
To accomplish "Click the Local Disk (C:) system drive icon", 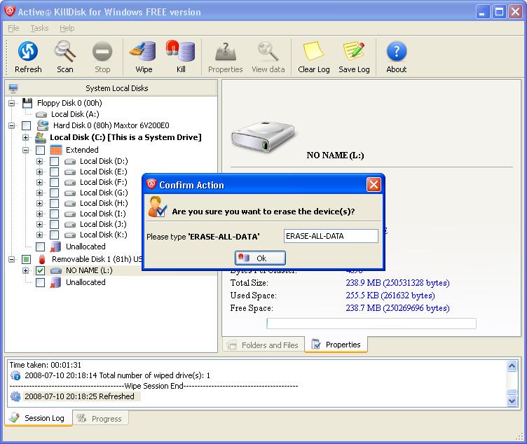I will 41,137.
